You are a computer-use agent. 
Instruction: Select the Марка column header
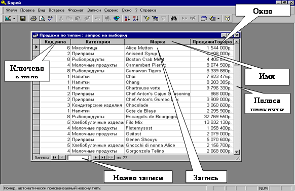click(x=158, y=42)
